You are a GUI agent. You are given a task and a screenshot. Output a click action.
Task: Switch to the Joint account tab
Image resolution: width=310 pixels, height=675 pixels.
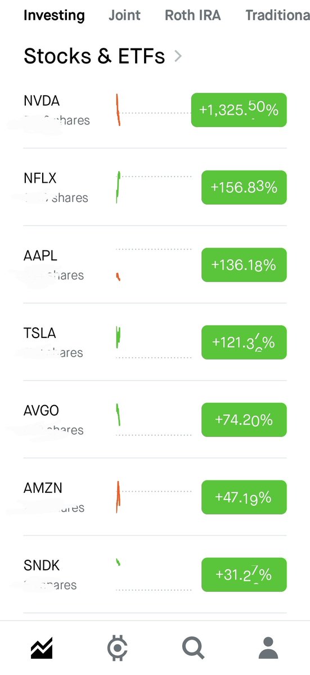pyautogui.click(x=124, y=15)
